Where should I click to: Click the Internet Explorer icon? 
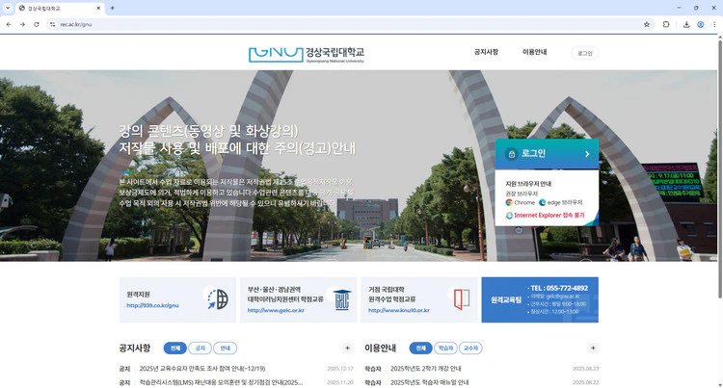pos(509,216)
